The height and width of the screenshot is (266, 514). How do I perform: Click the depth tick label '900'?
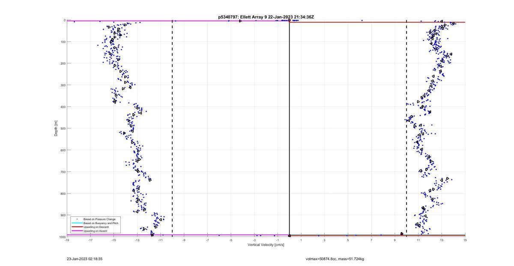tap(63, 215)
